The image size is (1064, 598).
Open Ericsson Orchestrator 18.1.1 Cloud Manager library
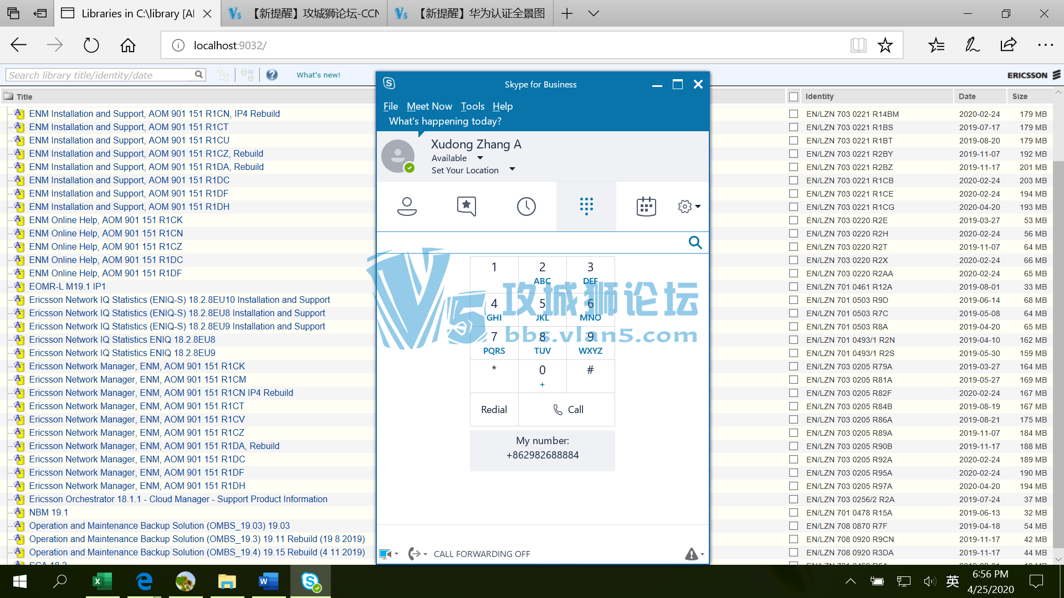178,499
